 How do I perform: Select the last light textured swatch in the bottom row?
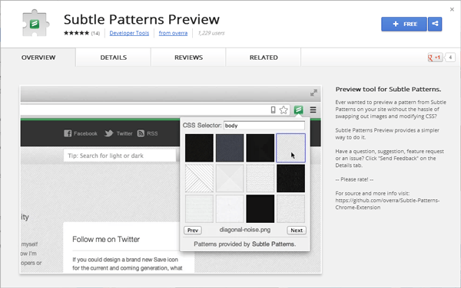pyautogui.click(x=290, y=208)
